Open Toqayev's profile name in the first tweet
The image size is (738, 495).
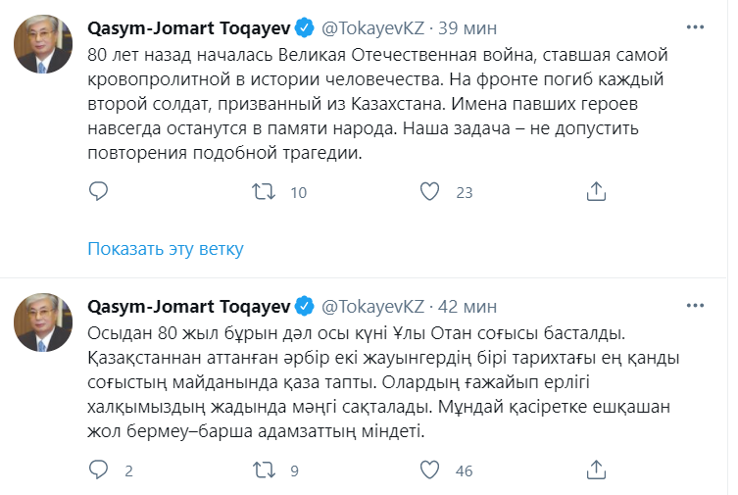click(x=189, y=22)
